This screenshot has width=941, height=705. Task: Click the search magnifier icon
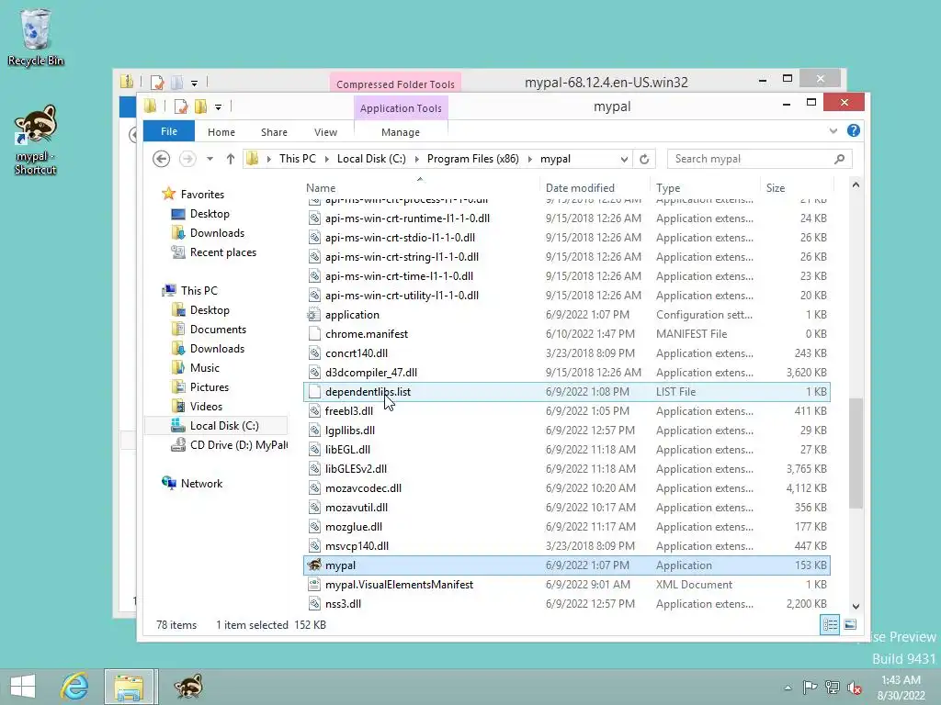(839, 159)
